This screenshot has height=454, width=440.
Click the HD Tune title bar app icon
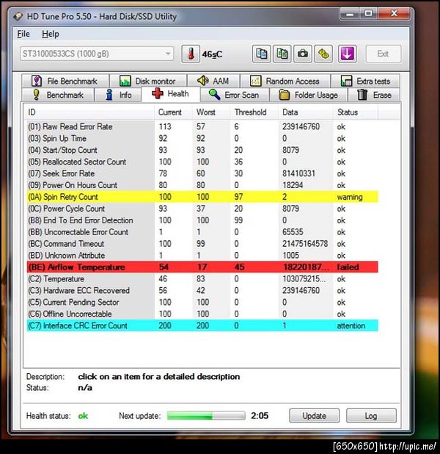pos(18,16)
